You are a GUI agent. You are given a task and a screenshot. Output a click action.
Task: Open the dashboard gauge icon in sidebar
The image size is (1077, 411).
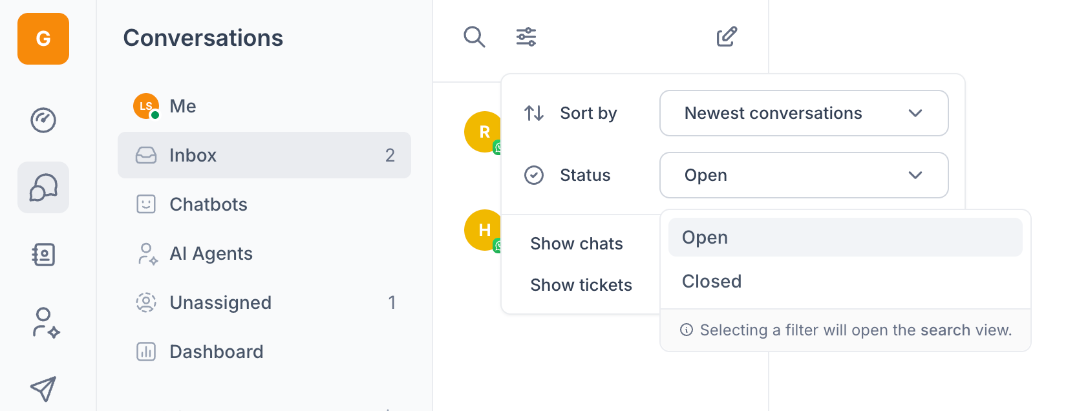43,120
